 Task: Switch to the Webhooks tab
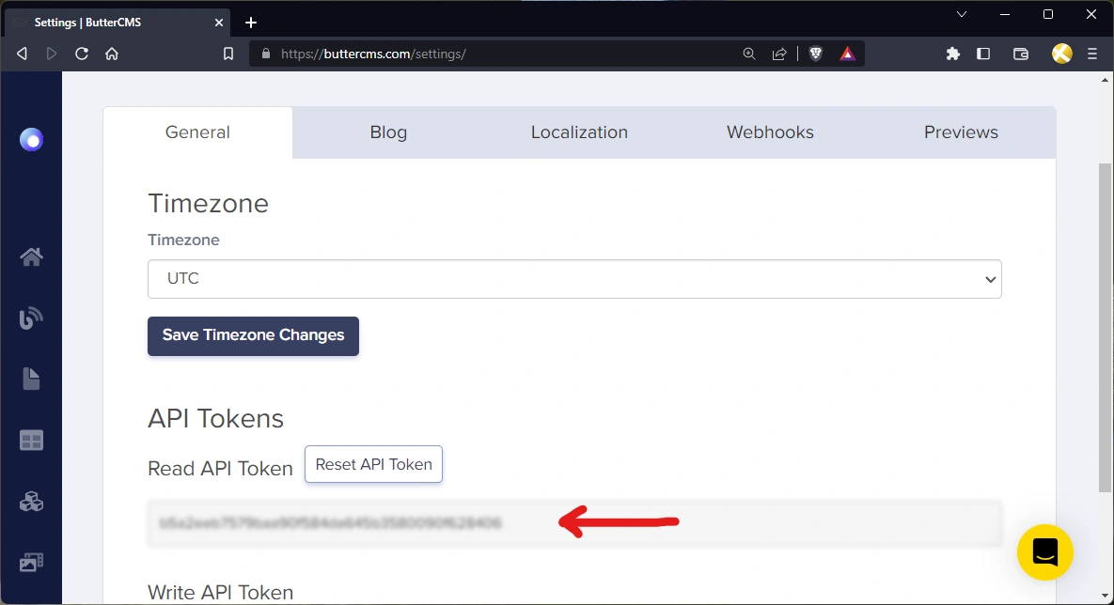click(770, 132)
